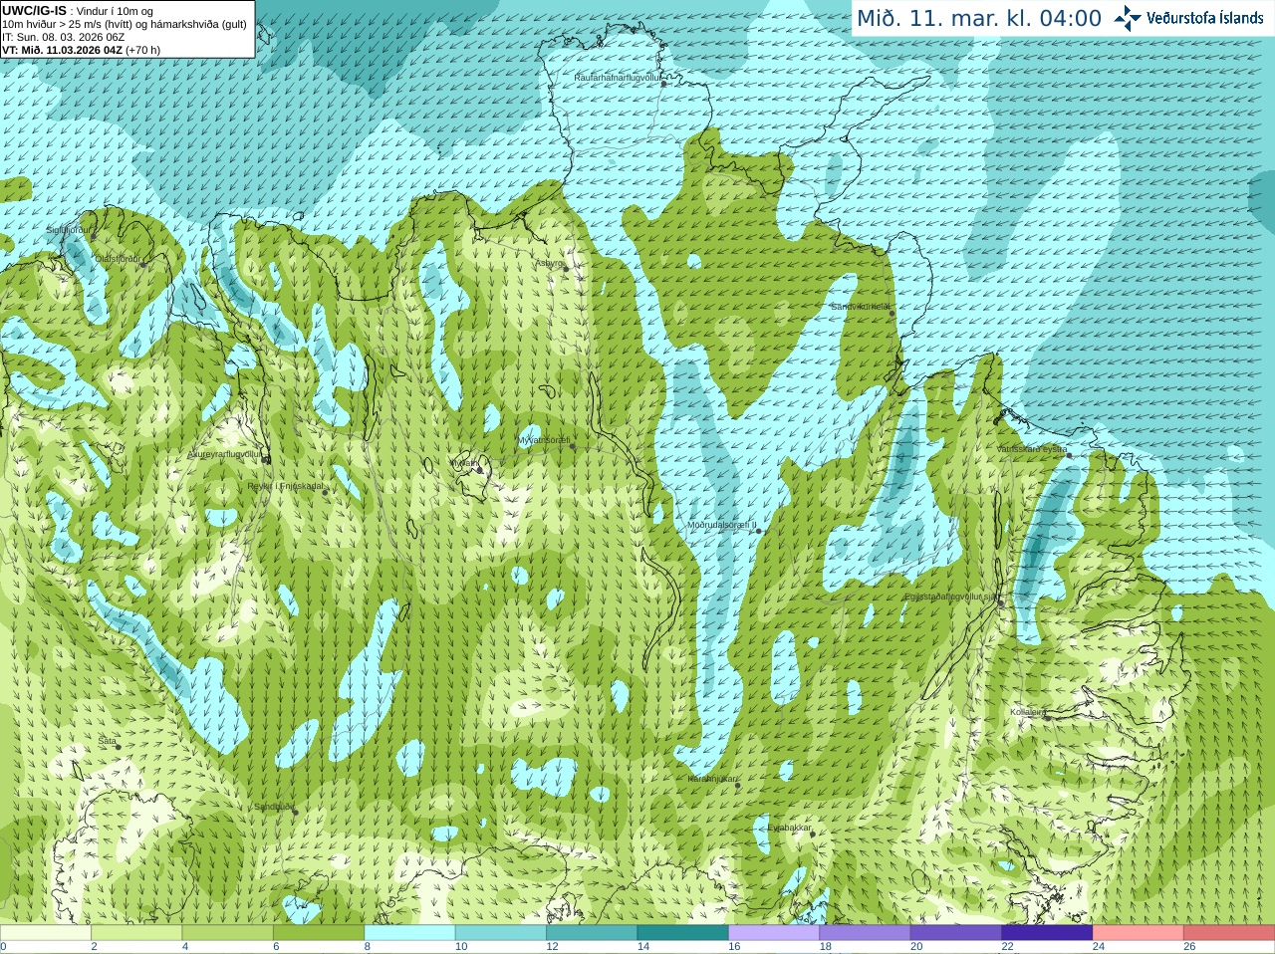Image resolution: width=1275 pixels, height=954 pixels.
Task: Pick the above-26 m/s salmon red swatch
Action: coord(1229,932)
